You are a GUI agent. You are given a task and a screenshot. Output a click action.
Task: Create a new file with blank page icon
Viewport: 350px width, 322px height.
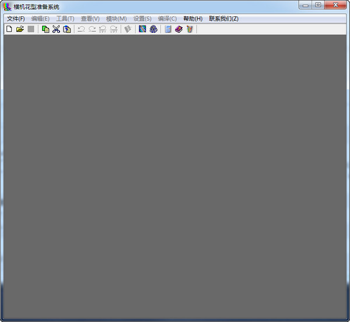pos(9,29)
